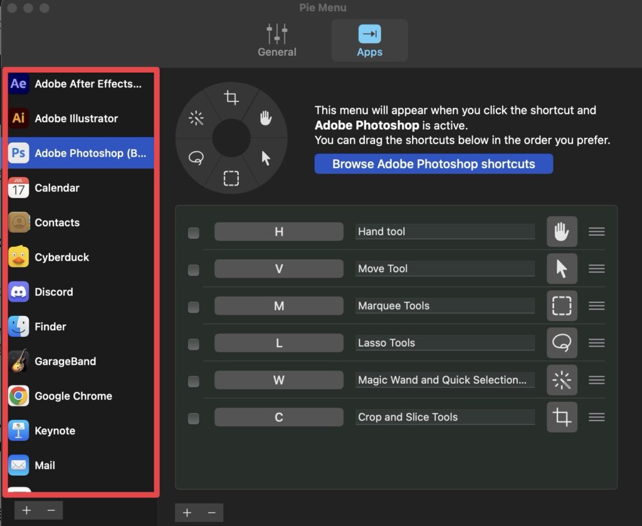
Task: Change the Move Tool row icon
Action: coord(562,268)
